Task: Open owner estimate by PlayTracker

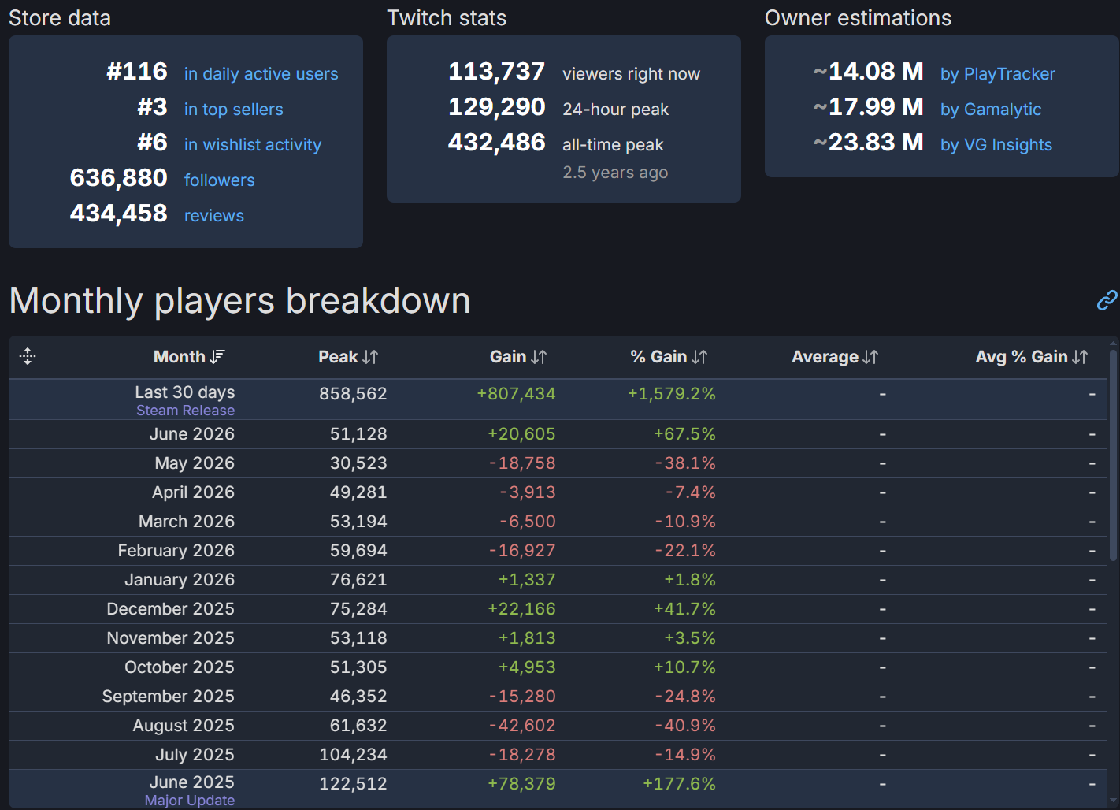Action: click(x=998, y=74)
